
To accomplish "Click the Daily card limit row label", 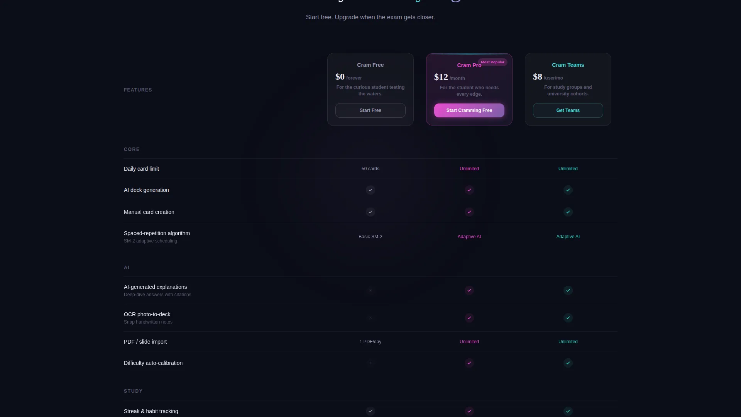I will pyautogui.click(x=141, y=169).
